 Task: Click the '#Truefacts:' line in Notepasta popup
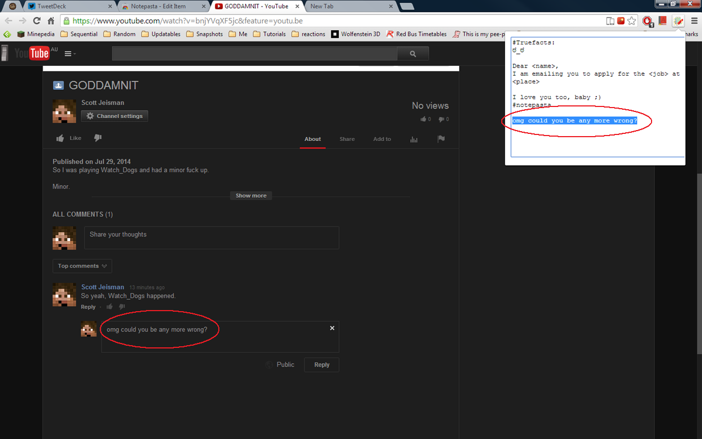coord(534,43)
